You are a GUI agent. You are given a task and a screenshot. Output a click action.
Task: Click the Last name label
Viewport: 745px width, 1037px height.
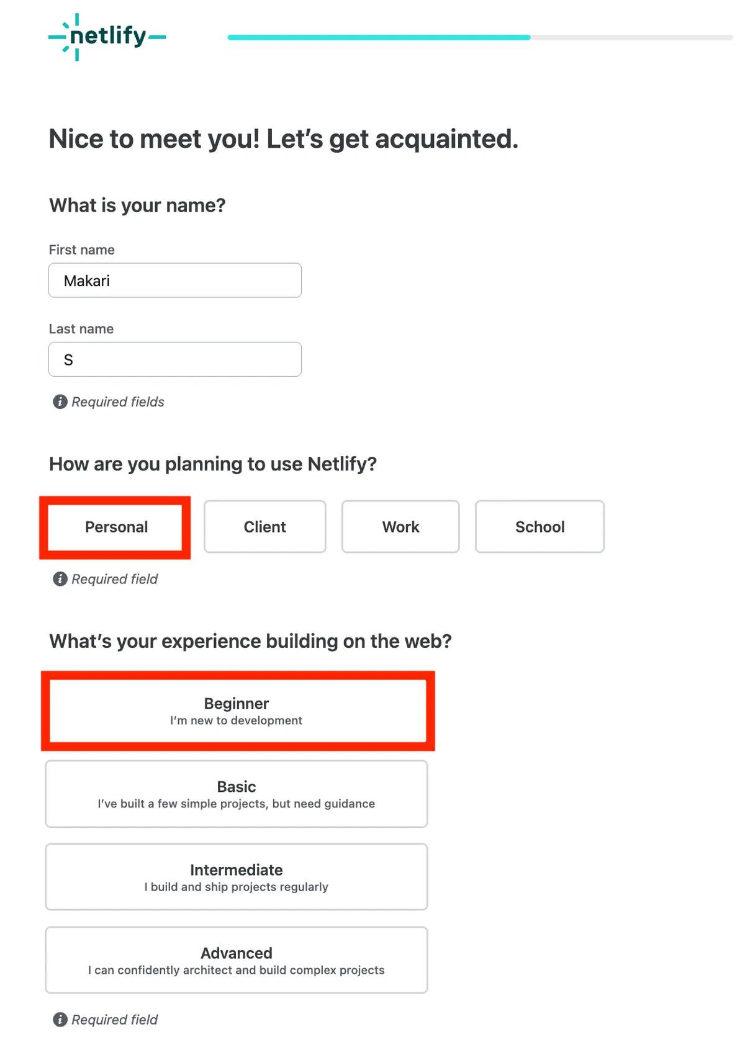81,329
